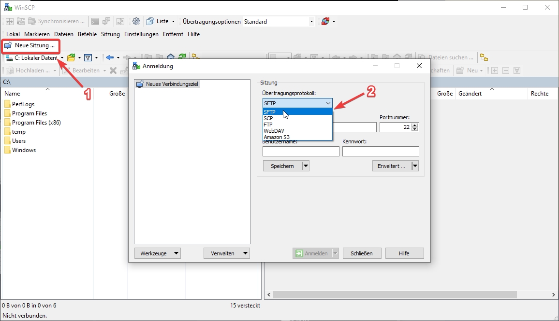Click the Werkzeuge button
The height and width of the screenshot is (321, 559).
157,253
